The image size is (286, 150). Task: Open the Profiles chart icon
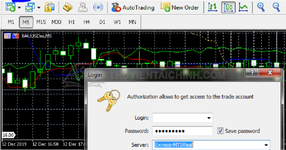[x=30, y=7]
